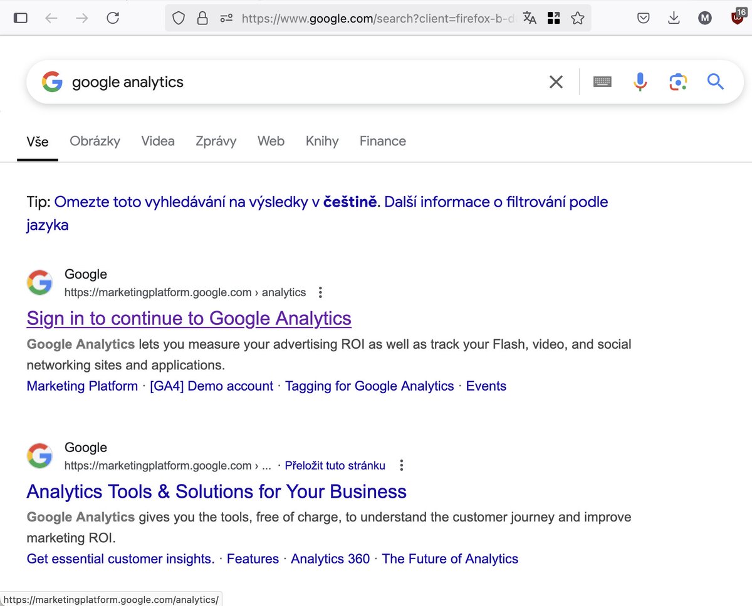Viewport: 752px width, 606px height.
Task: Submit search with the magnifier icon
Action: click(x=716, y=81)
